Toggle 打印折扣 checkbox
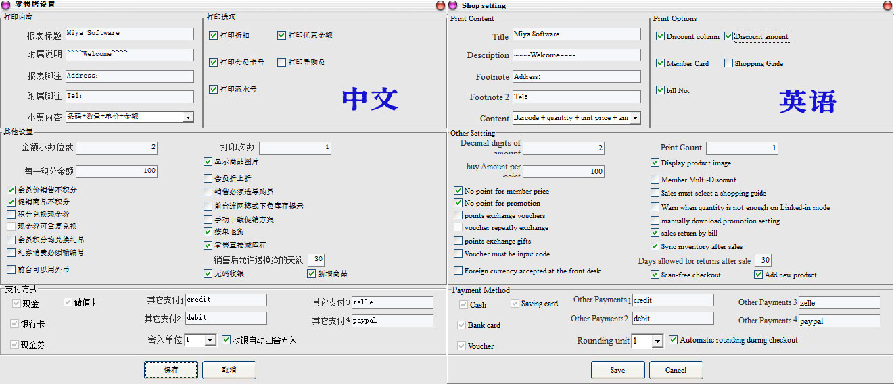Image resolution: width=894 pixels, height=384 pixels. coord(213,35)
